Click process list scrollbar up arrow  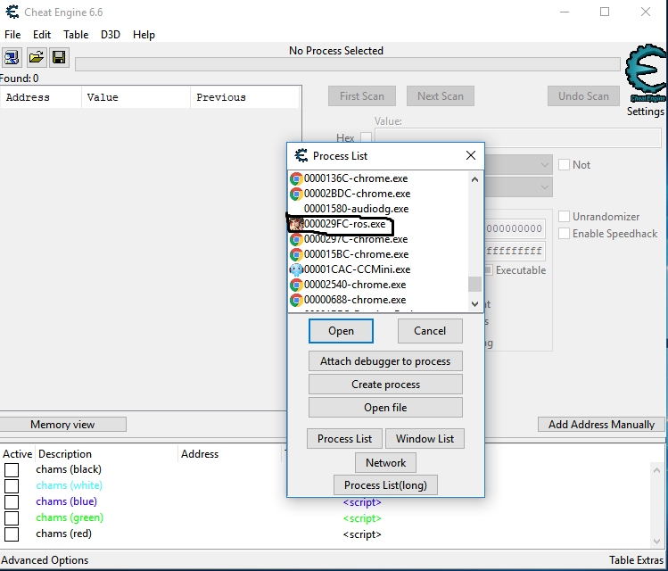(475, 180)
